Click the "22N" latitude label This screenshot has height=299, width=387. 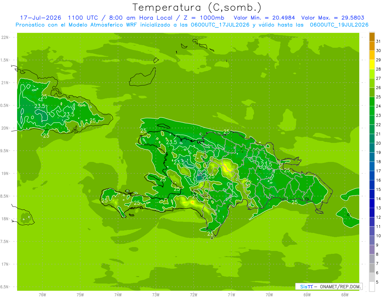pyautogui.click(x=5, y=37)
